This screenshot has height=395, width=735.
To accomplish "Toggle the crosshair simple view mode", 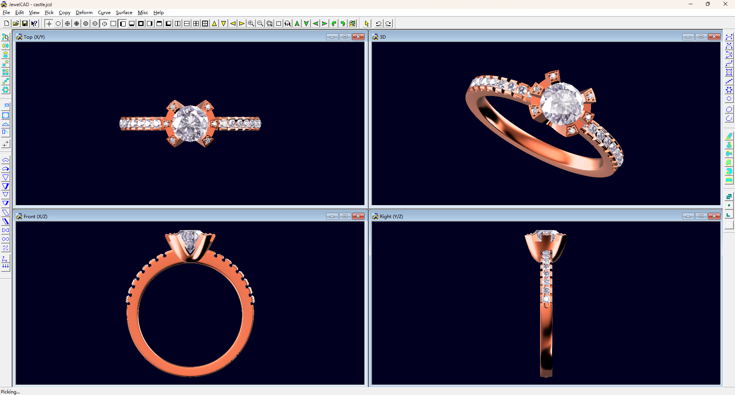I will click(49, 23).
